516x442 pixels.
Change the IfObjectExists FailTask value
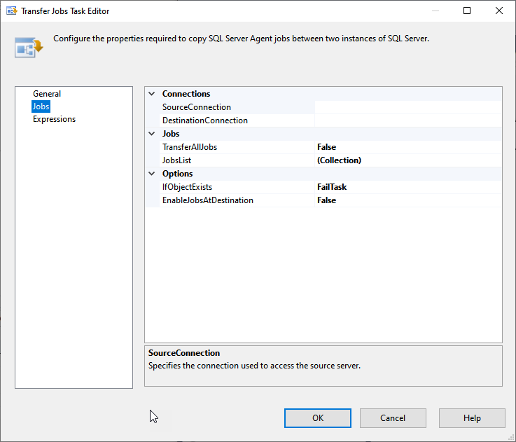coord(408,187)
